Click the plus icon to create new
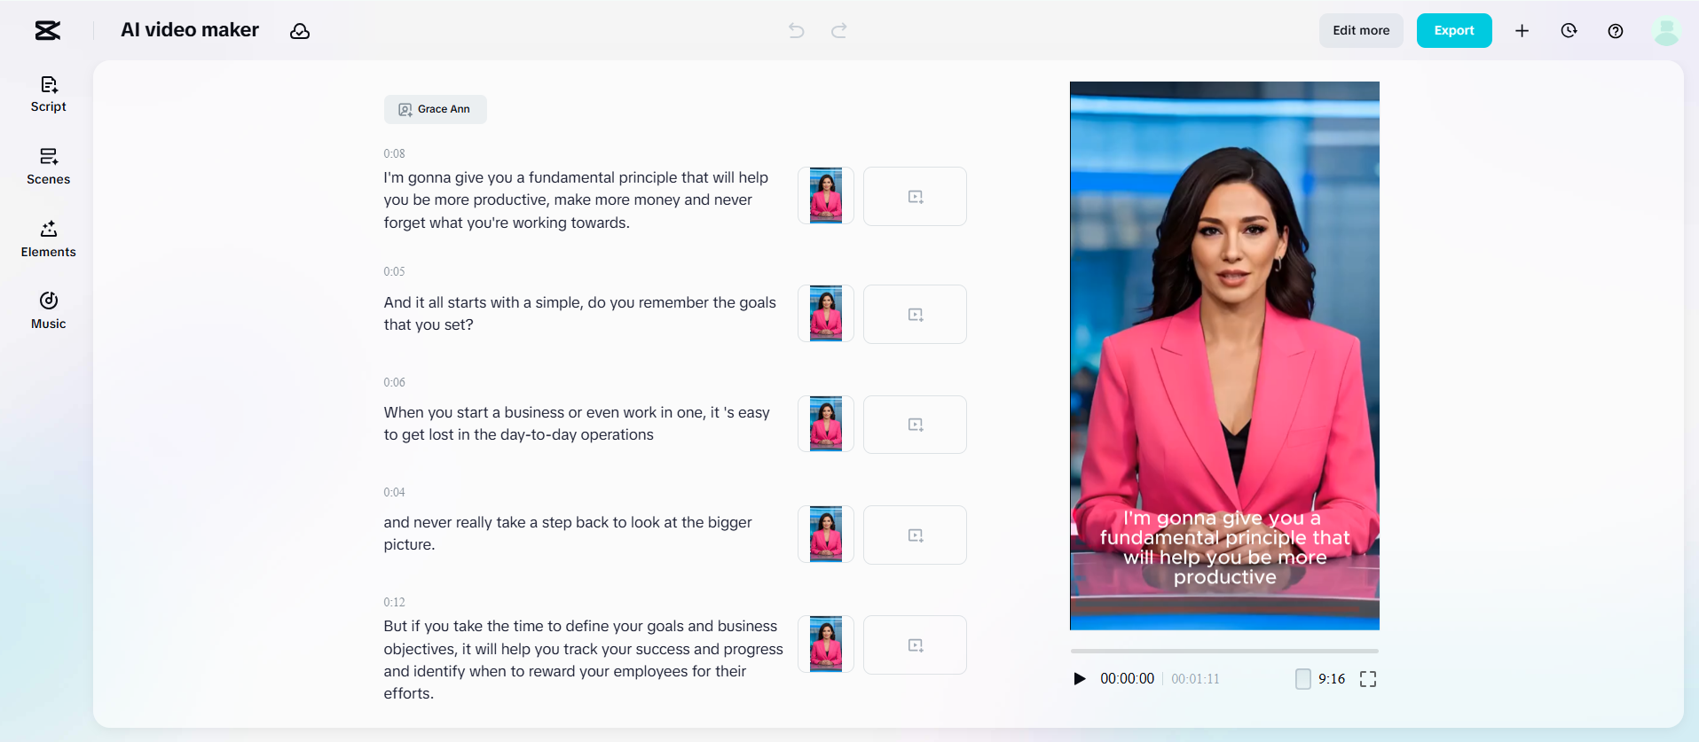The height and width of the screenshot is (742, 1699). click(1522, 31)
